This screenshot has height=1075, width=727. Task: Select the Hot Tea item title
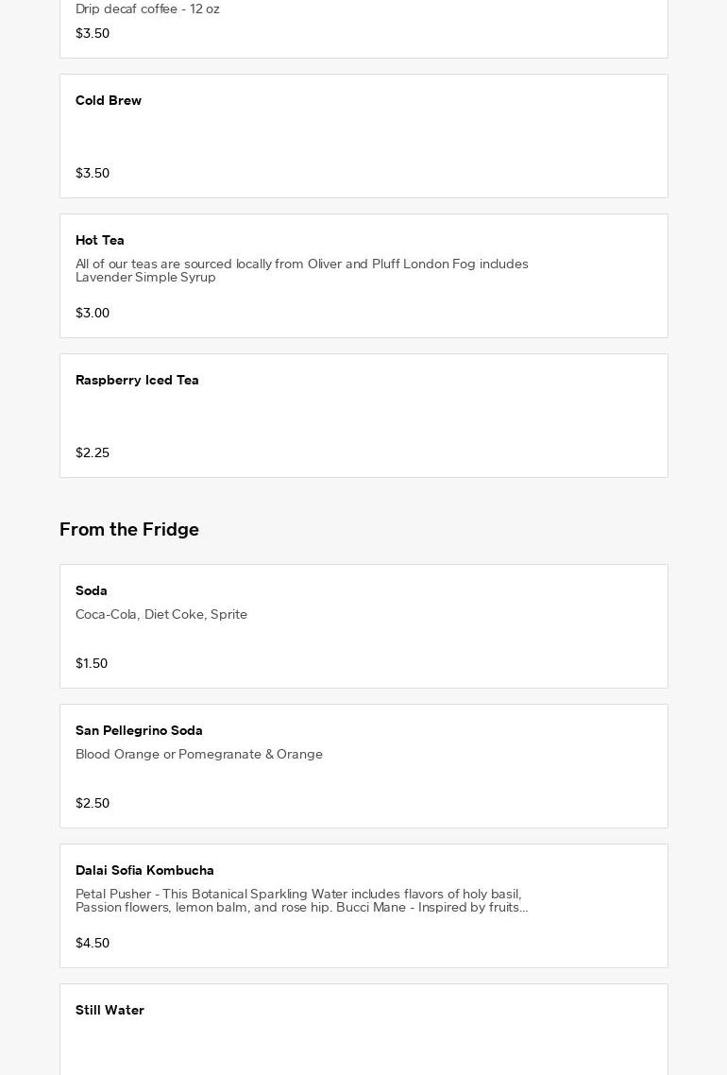click(x=100, y=241)
